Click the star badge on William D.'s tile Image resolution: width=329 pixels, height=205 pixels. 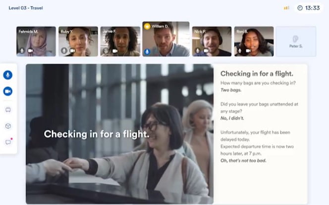click(147, 25)
